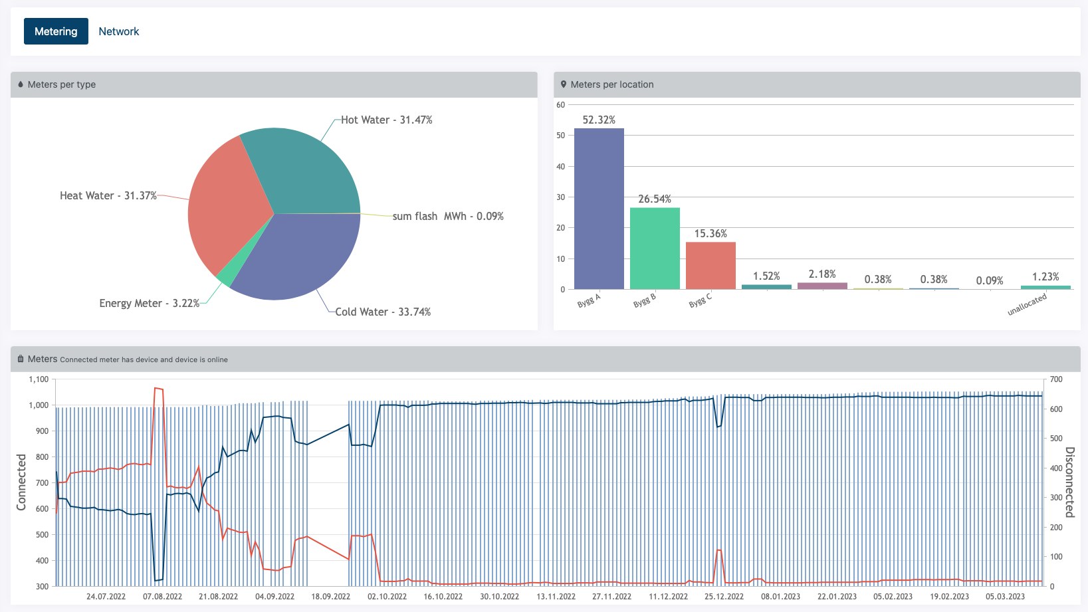Click the 25.12.2022 date on timeline
Screen dimensions: 1088x612
(724, 596)
